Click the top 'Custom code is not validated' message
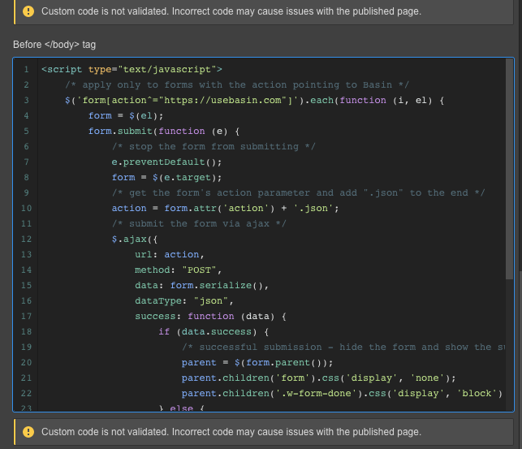 [x=231, y=11]
